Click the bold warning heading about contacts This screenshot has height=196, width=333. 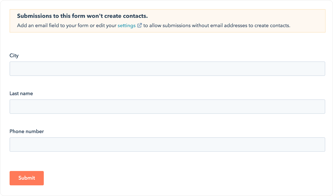coord(82,16)
